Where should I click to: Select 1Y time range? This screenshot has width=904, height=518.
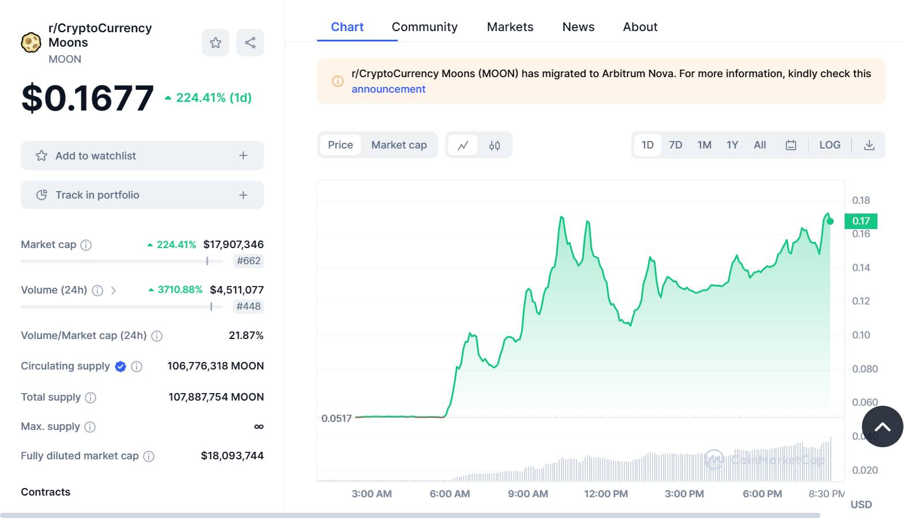point(732,145)
